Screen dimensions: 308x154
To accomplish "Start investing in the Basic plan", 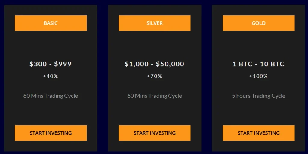I will [51, 133].
